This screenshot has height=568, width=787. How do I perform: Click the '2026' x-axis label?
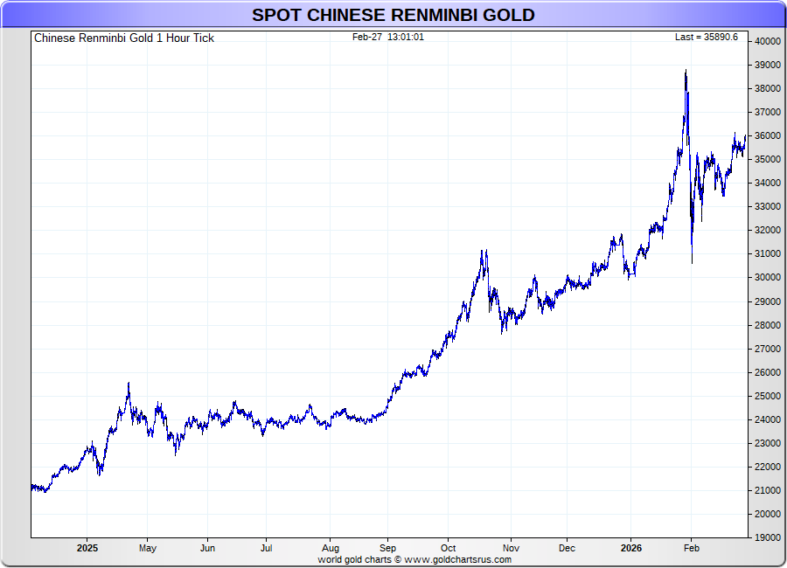pos(630,548)
